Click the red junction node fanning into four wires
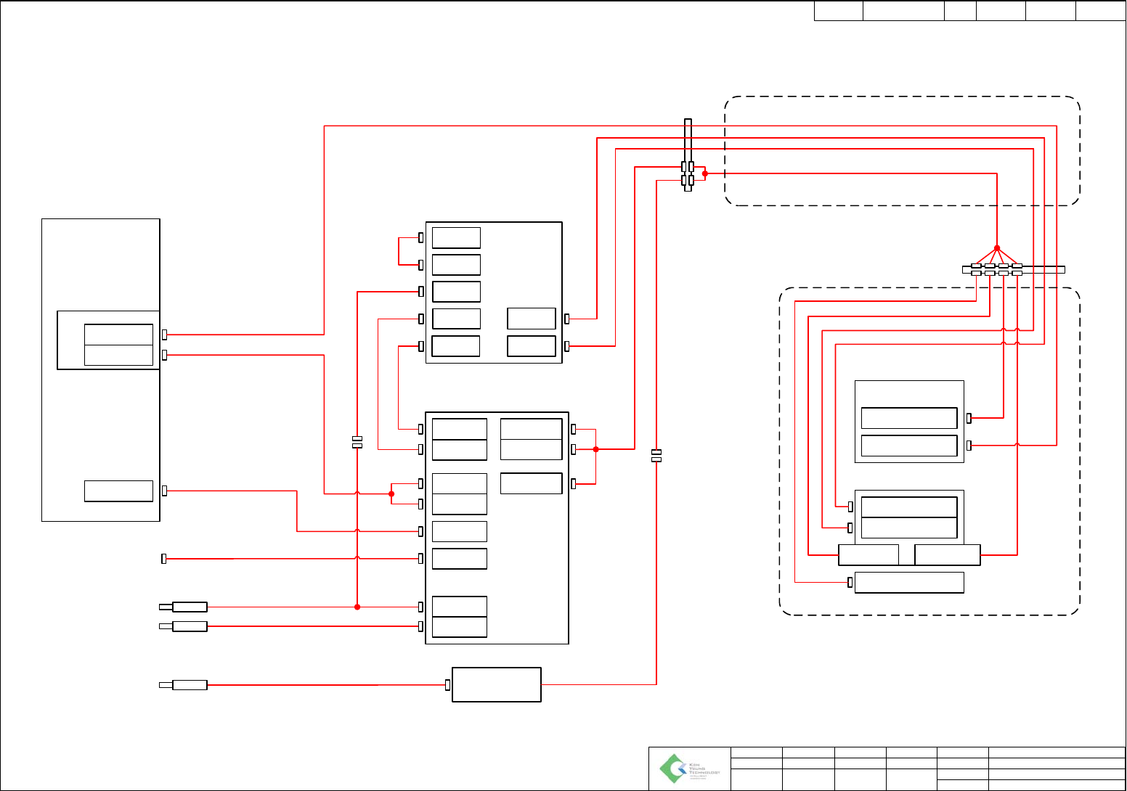 [997, 248]
